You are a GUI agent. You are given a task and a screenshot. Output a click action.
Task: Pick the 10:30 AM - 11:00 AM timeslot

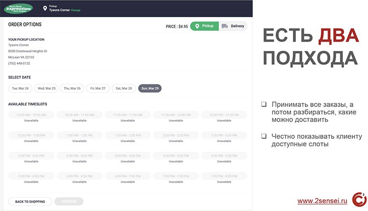(x=79, y=115)
